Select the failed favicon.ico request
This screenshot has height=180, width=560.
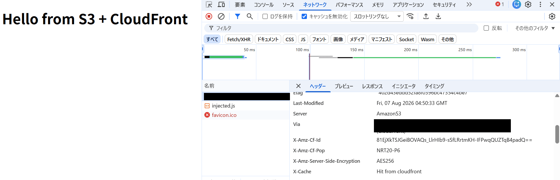246,115
